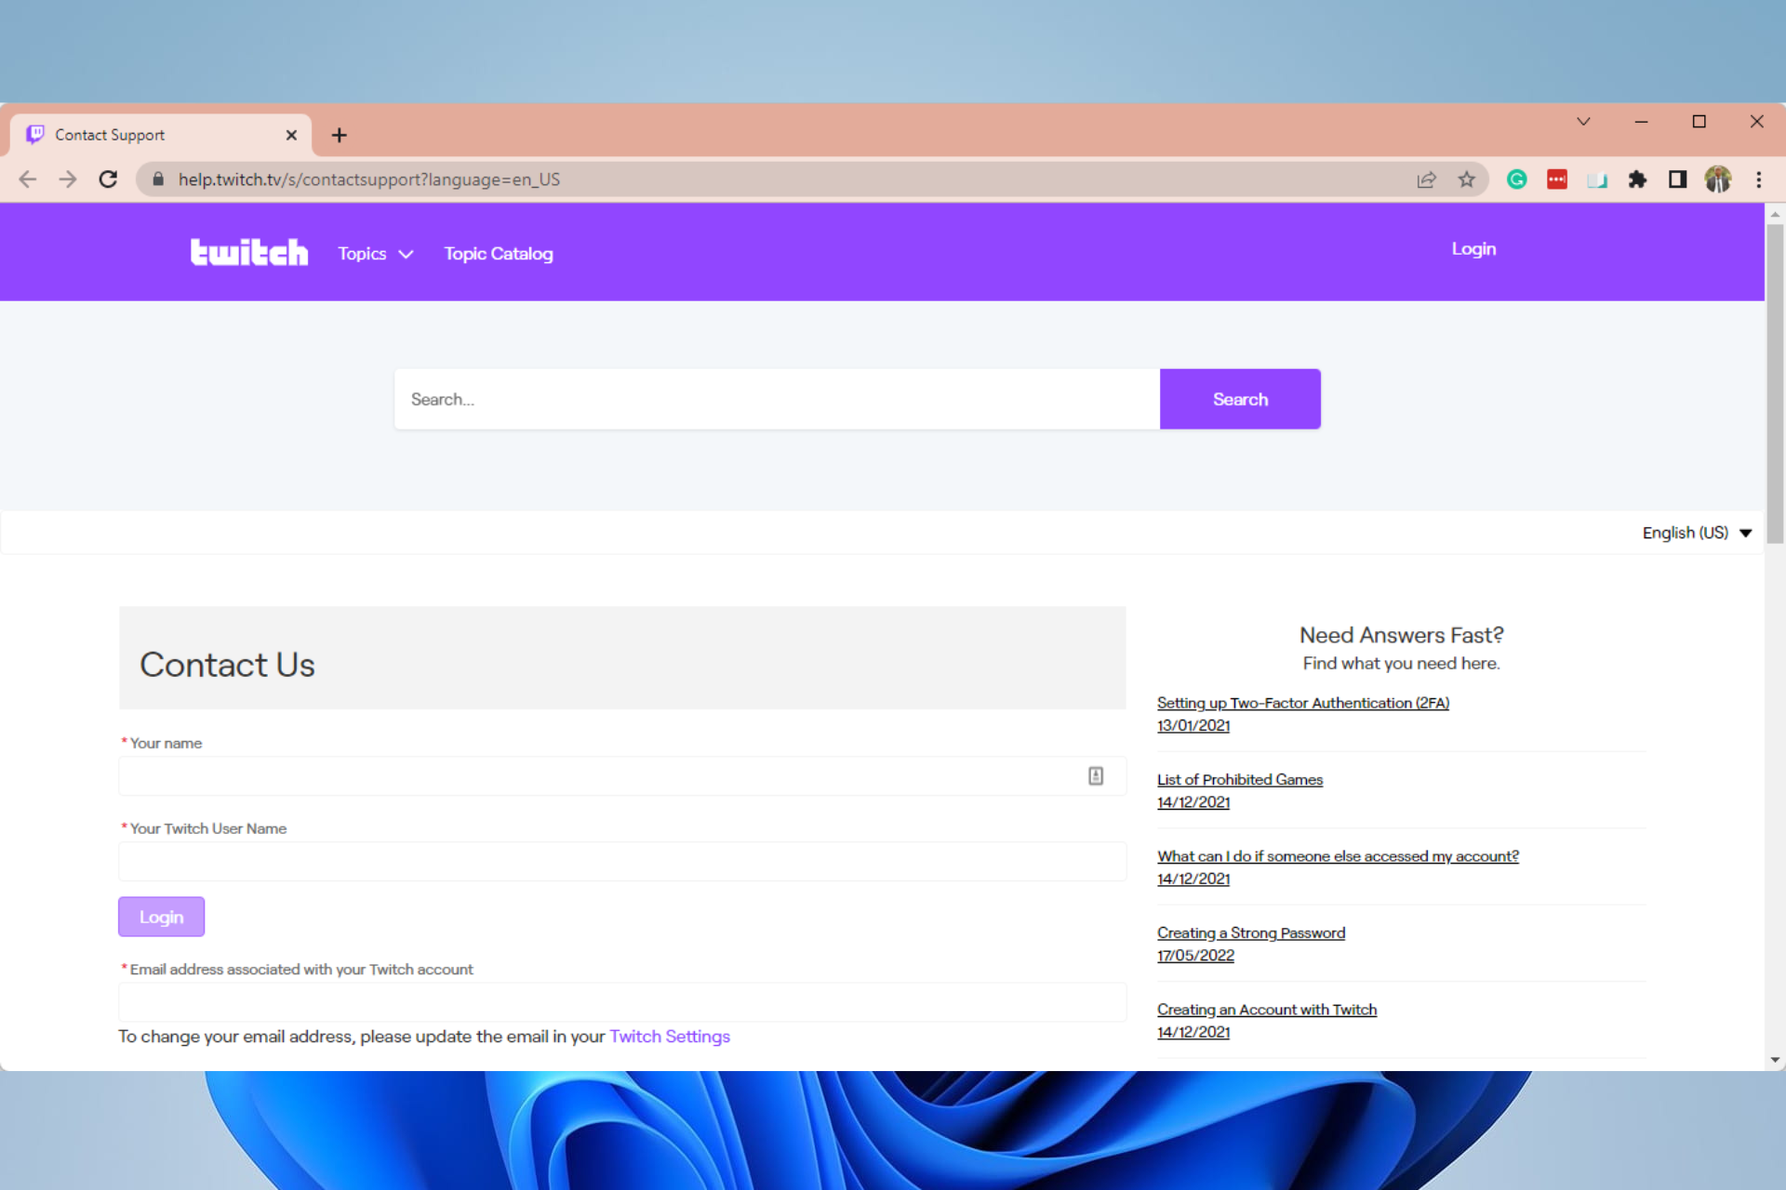Reload the Contact Support page
This screenshot has width=1786, height=1190.
(108, 179)
